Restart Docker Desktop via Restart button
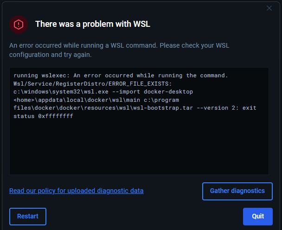This screenshot has height=230, width=282. point(27,216)
